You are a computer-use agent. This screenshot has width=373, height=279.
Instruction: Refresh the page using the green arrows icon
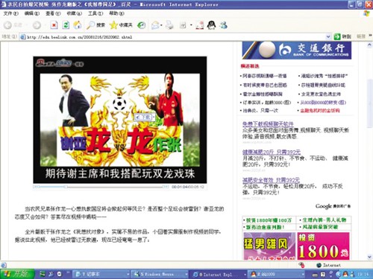click(66, 25)
